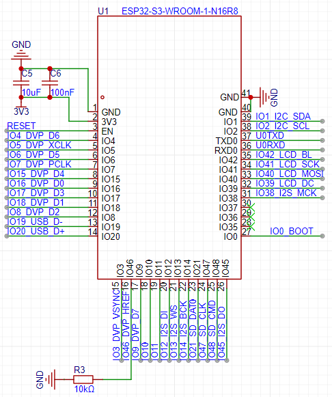Click the IO20_USB_D+ net label

tap(36, 231)
